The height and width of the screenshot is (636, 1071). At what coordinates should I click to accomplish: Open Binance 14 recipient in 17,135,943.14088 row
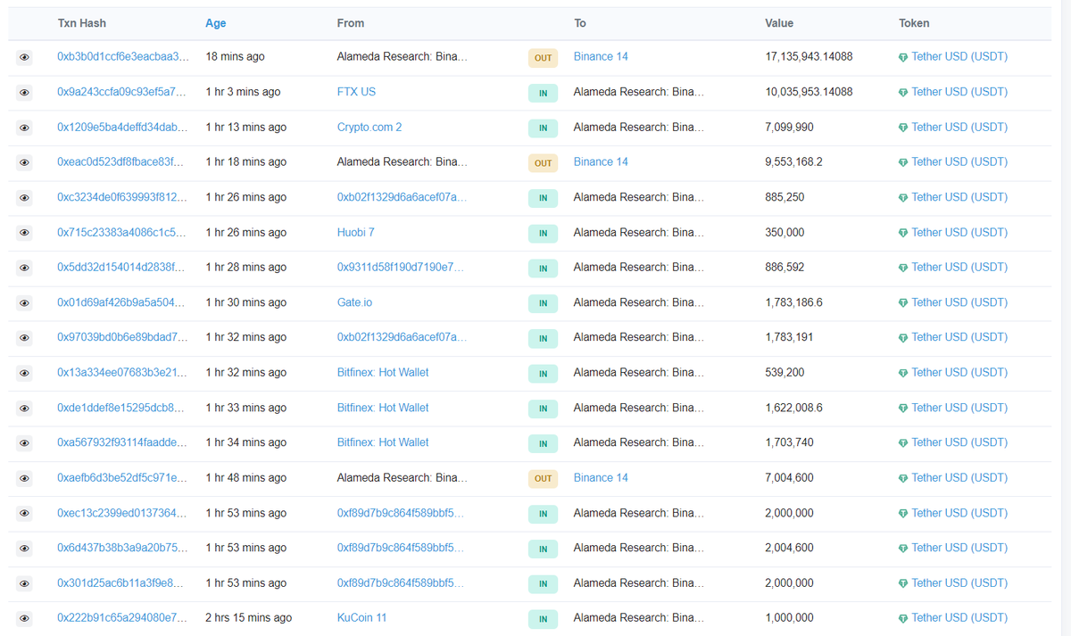[x=601, y=56]
